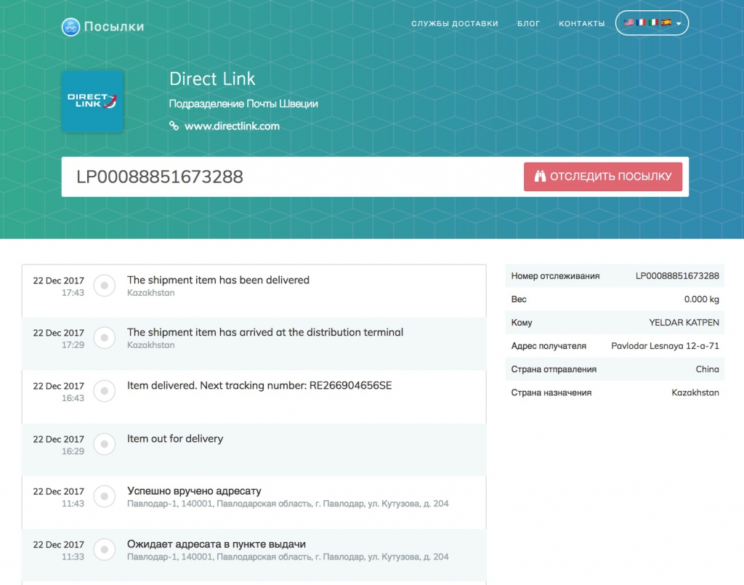This screenshot has height=585, width=744.
Task: Click the 'Успешно вручено адресату' status text
Action: tap(194, 491)
